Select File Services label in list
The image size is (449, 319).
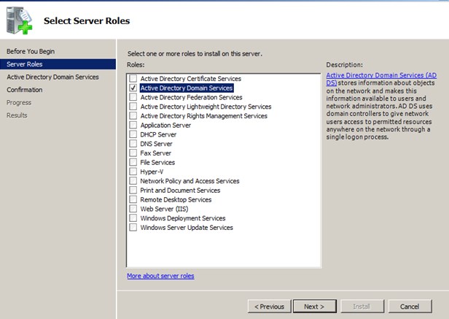[157, 162]
